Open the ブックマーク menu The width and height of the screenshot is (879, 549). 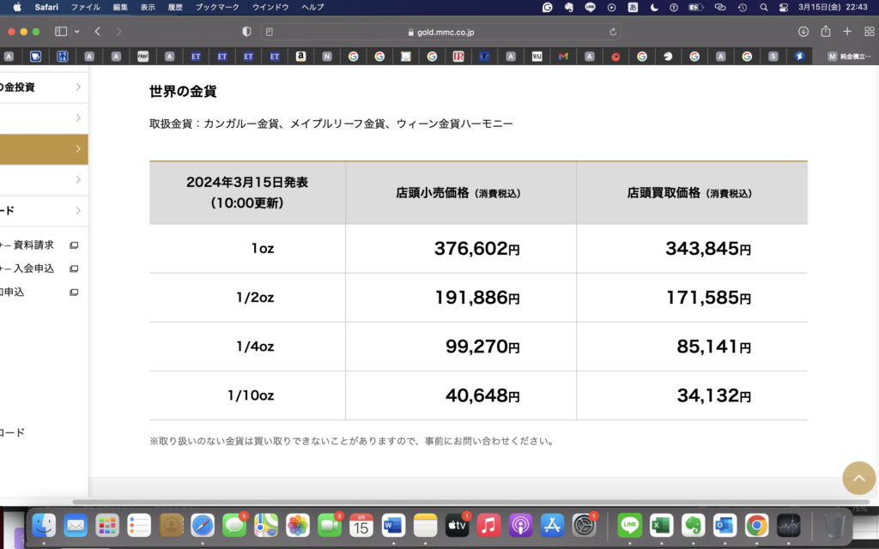click(x=218, y=7)
